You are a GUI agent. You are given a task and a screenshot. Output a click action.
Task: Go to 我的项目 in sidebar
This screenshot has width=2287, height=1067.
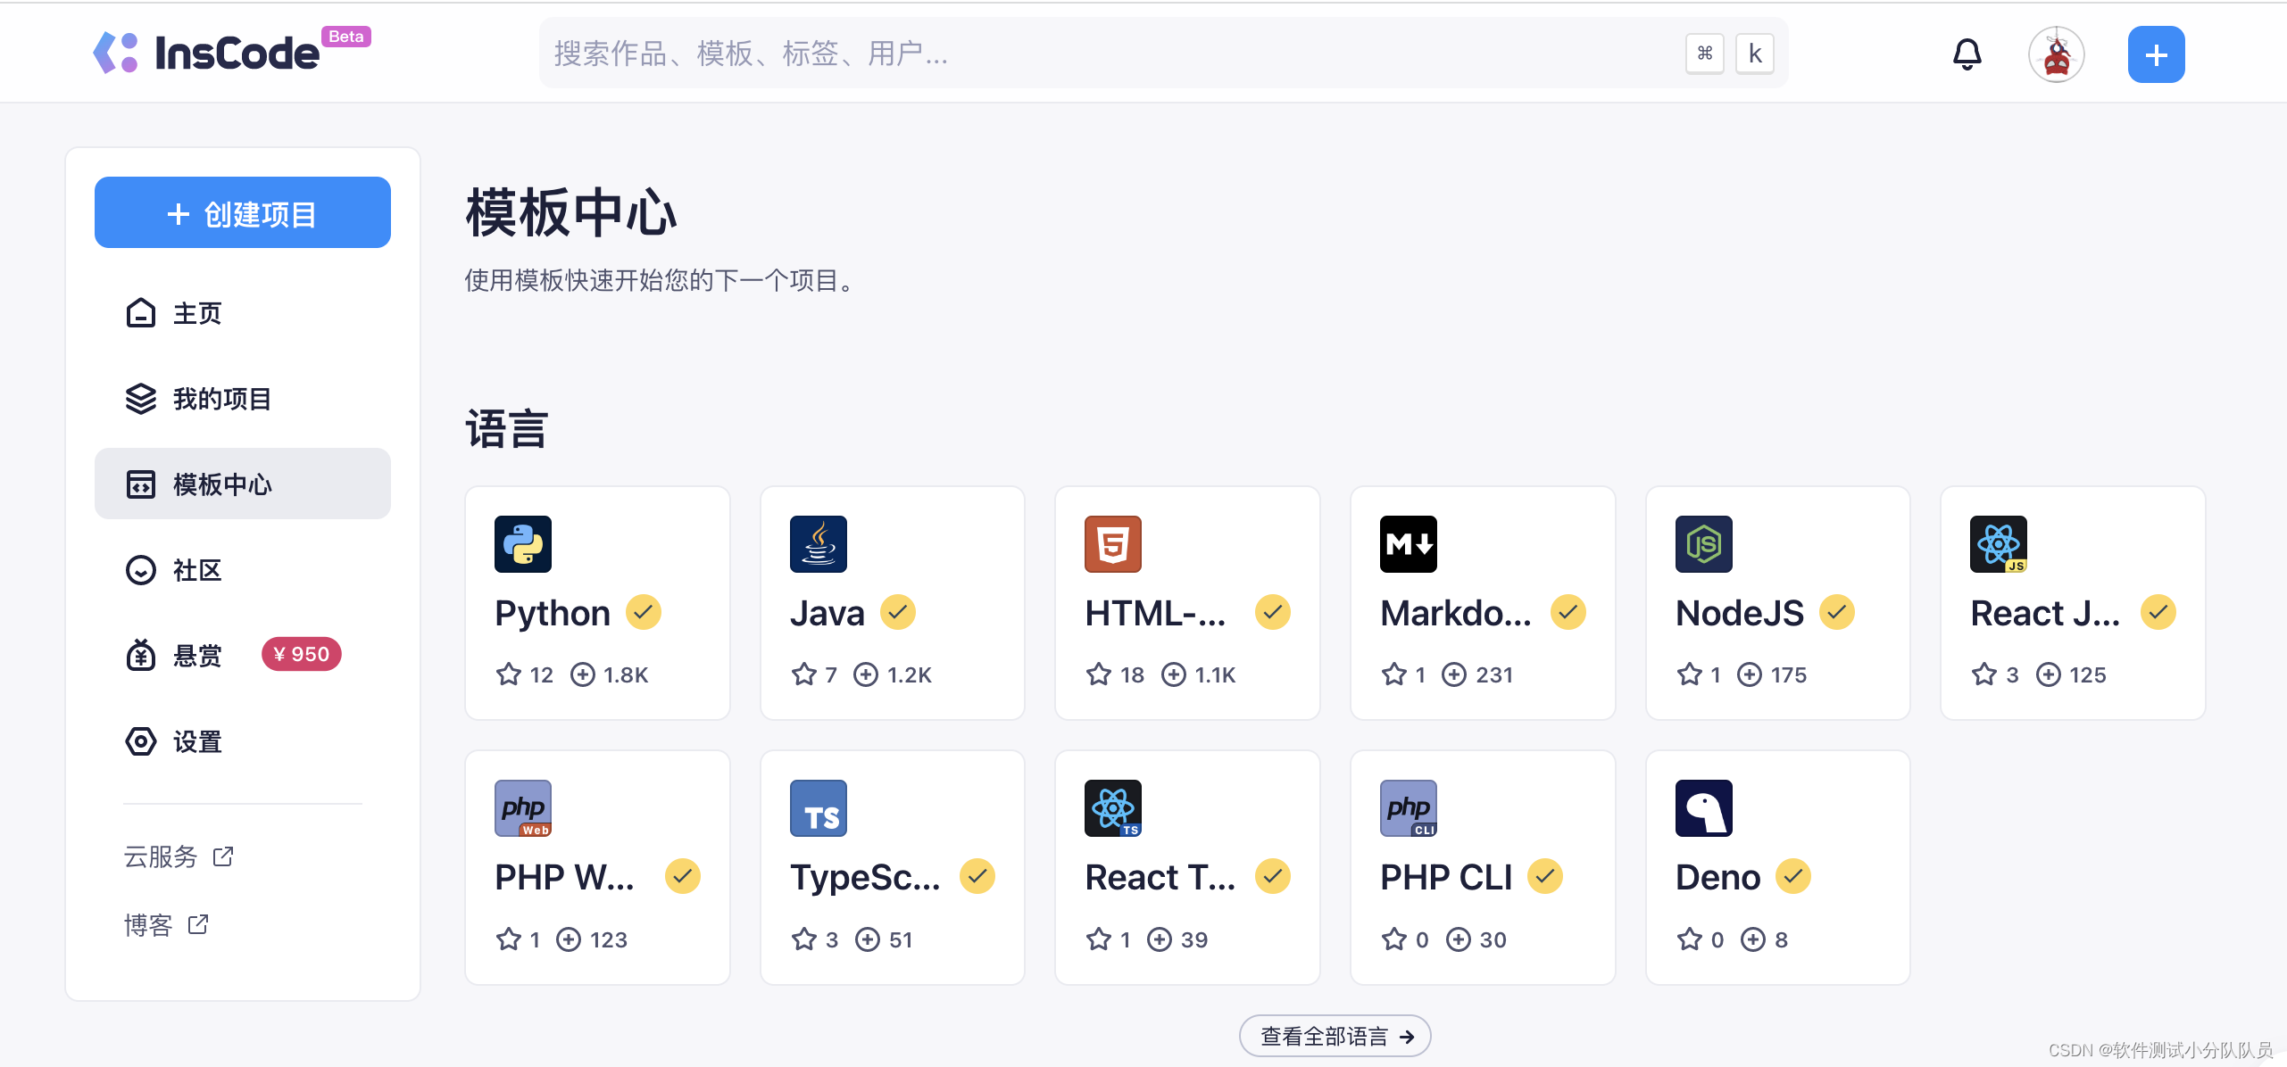(x=221, y=399)
